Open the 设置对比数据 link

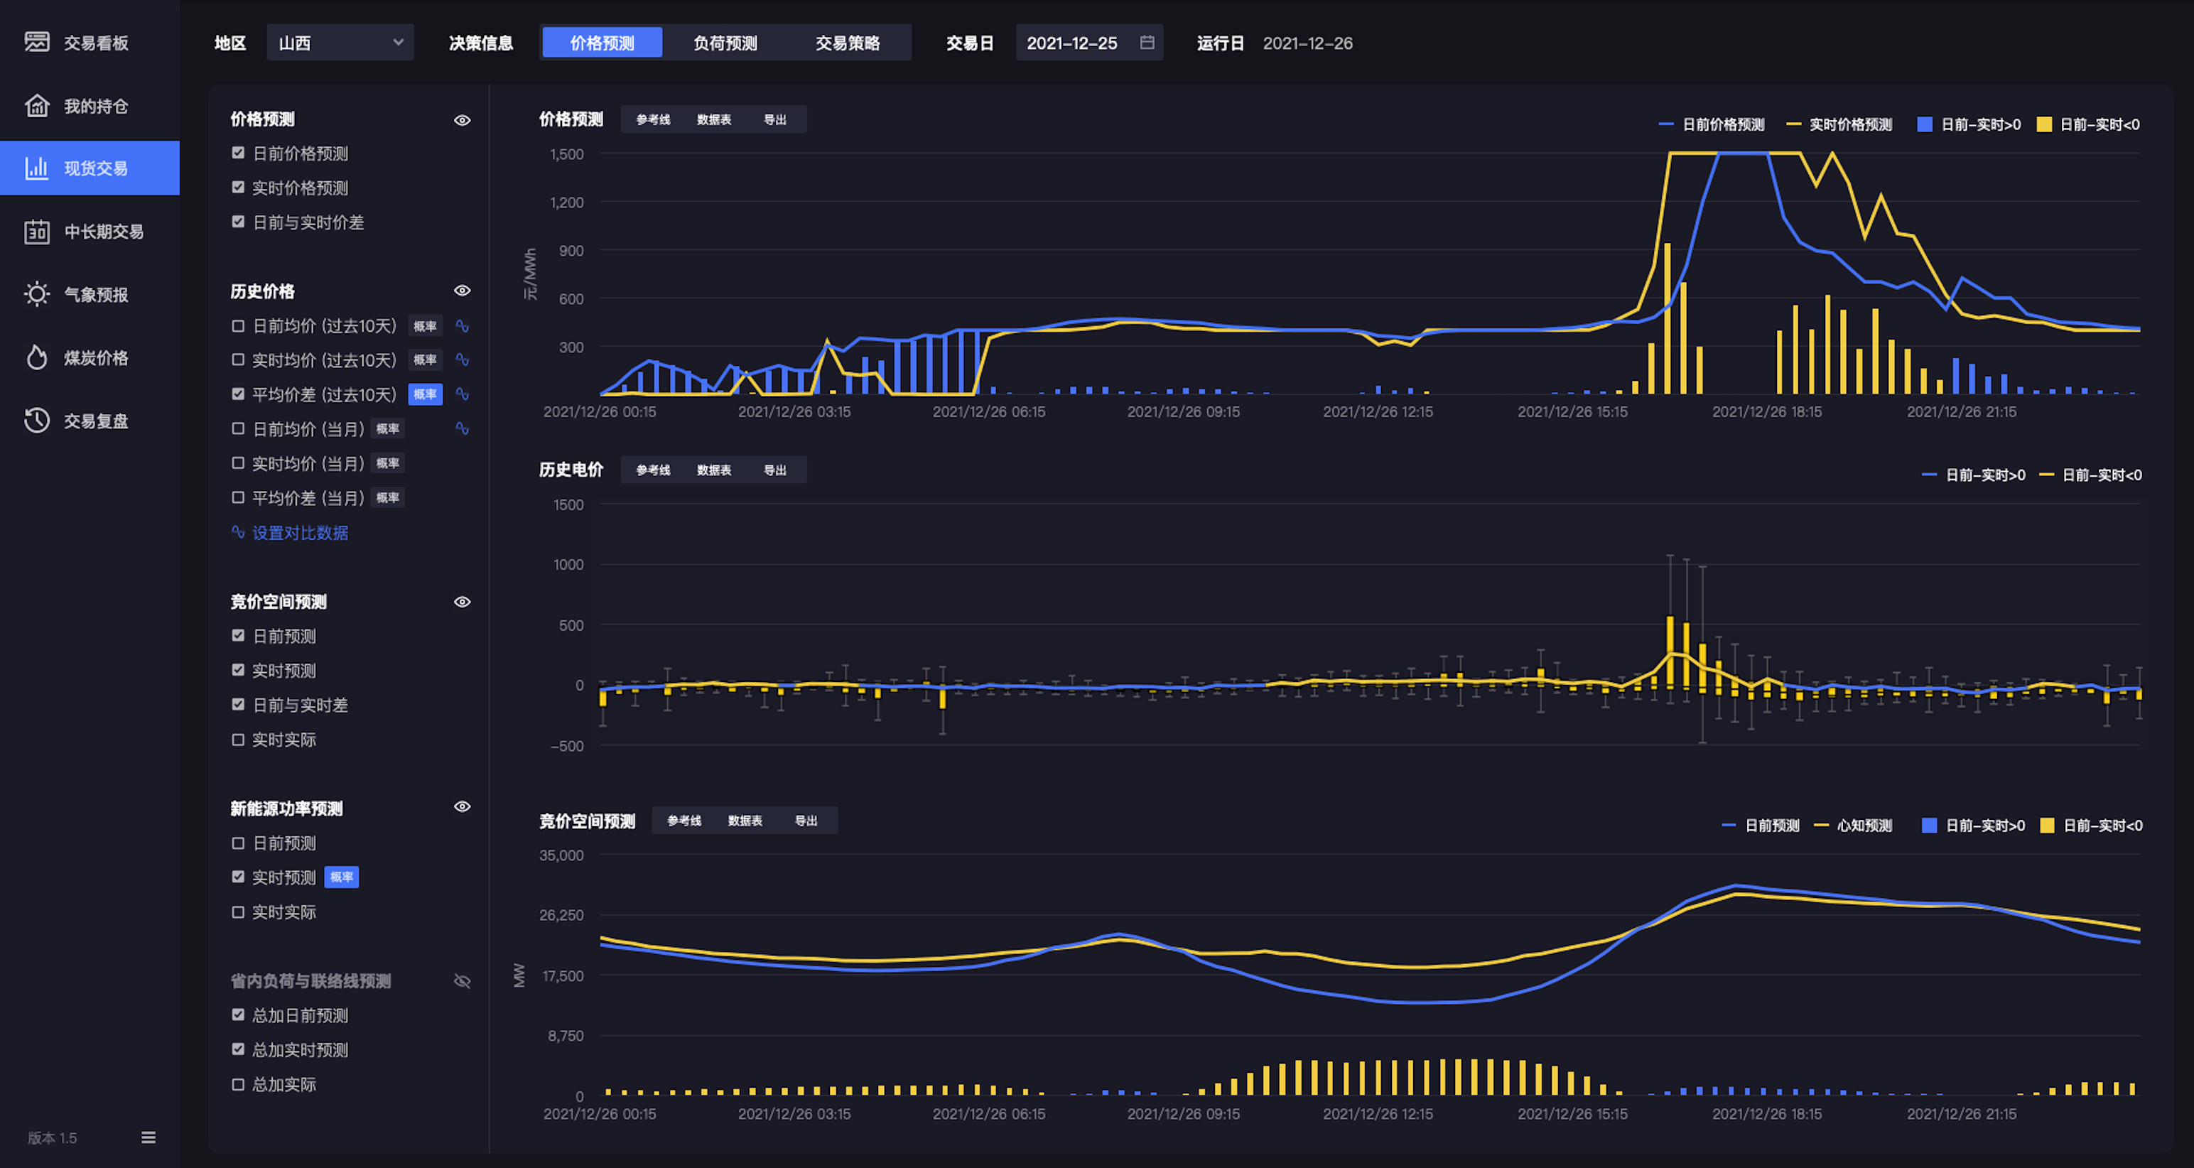[x=300, y=532]
